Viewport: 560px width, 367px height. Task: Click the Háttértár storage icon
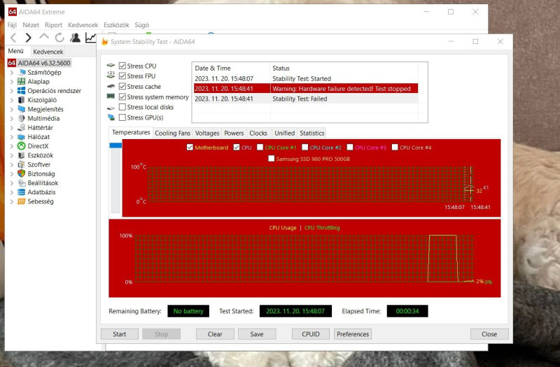(22, 128)
